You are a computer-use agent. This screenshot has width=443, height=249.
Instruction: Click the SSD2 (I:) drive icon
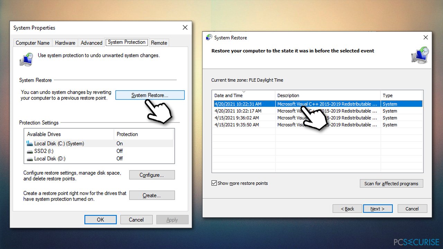pyautogui.click(x=29, y=151)
